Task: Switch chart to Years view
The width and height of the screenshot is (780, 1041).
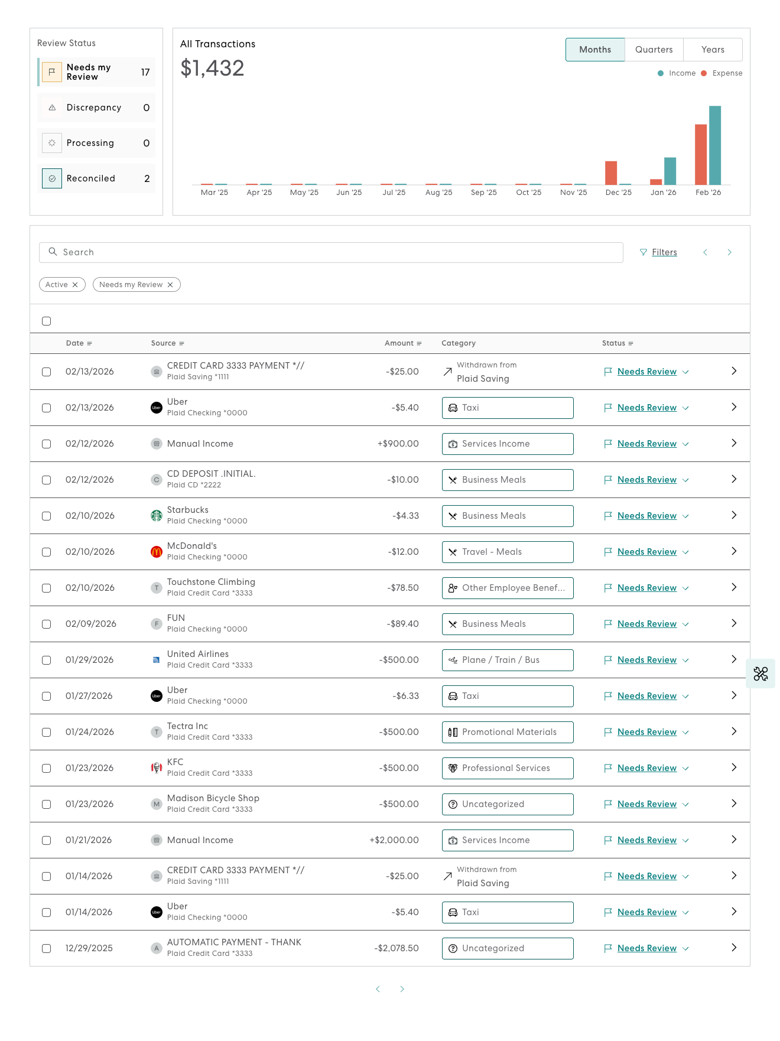Action: click(713, 50)
